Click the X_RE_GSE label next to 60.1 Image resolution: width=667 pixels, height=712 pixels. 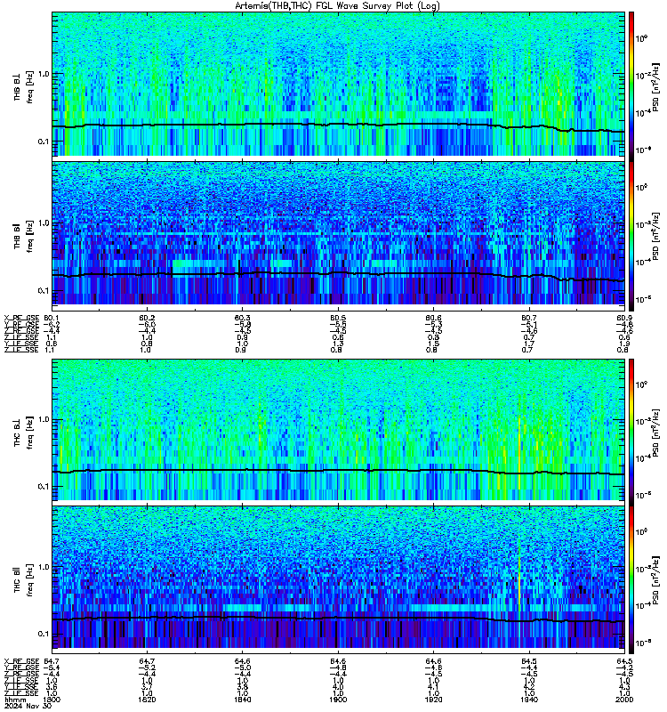[21, 318]
